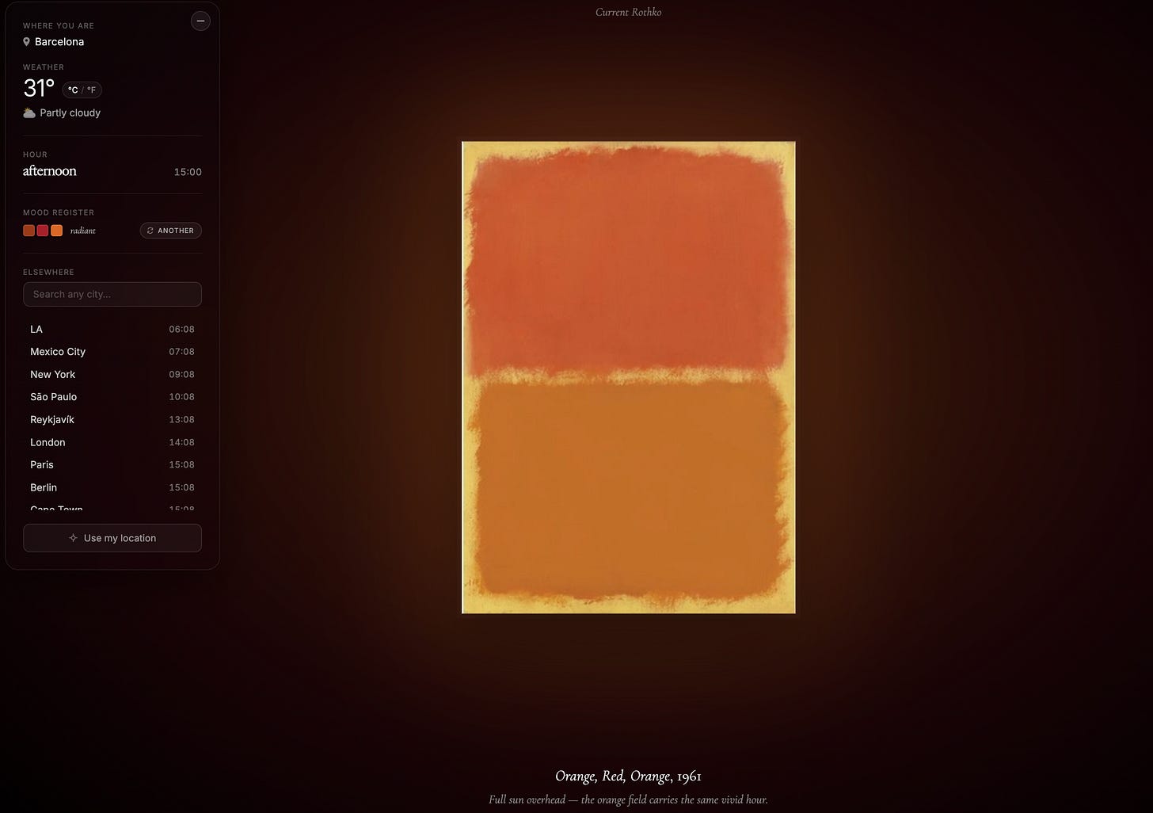Click the location pin icon beside Barcelona
1153x813 pixels.
click(26, 41)
